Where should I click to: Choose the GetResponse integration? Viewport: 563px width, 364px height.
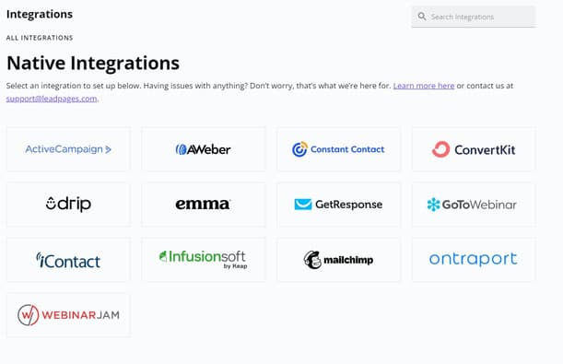(x=338, y=205)
